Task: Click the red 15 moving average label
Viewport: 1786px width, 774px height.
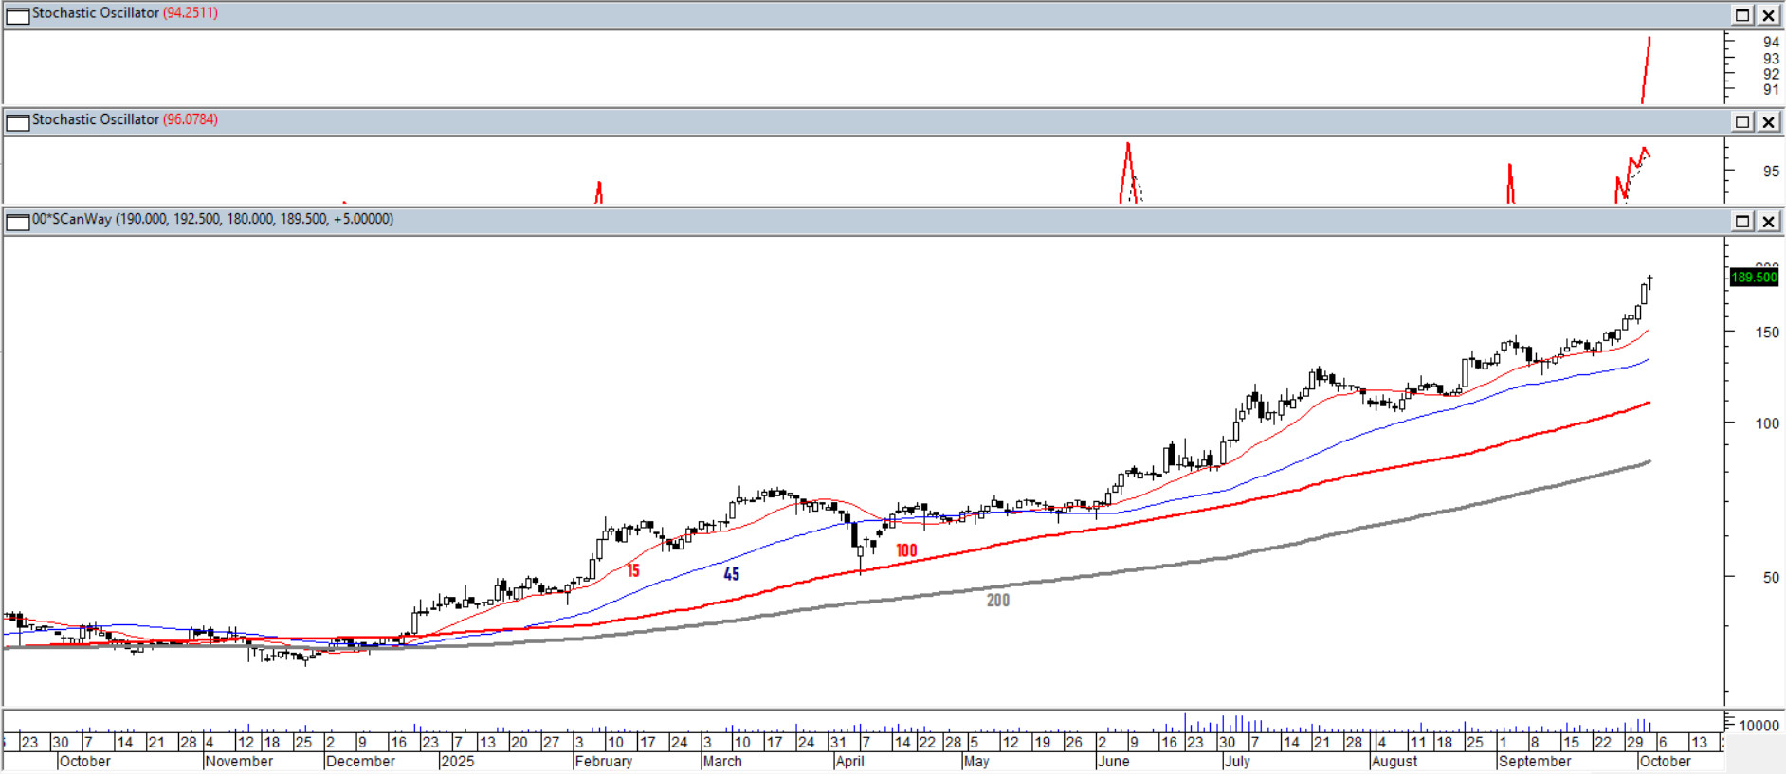Action: click(633, 570)
